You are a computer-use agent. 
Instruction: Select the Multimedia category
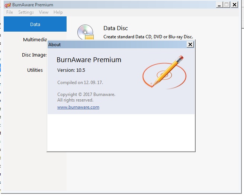click(x=35, y=39)
